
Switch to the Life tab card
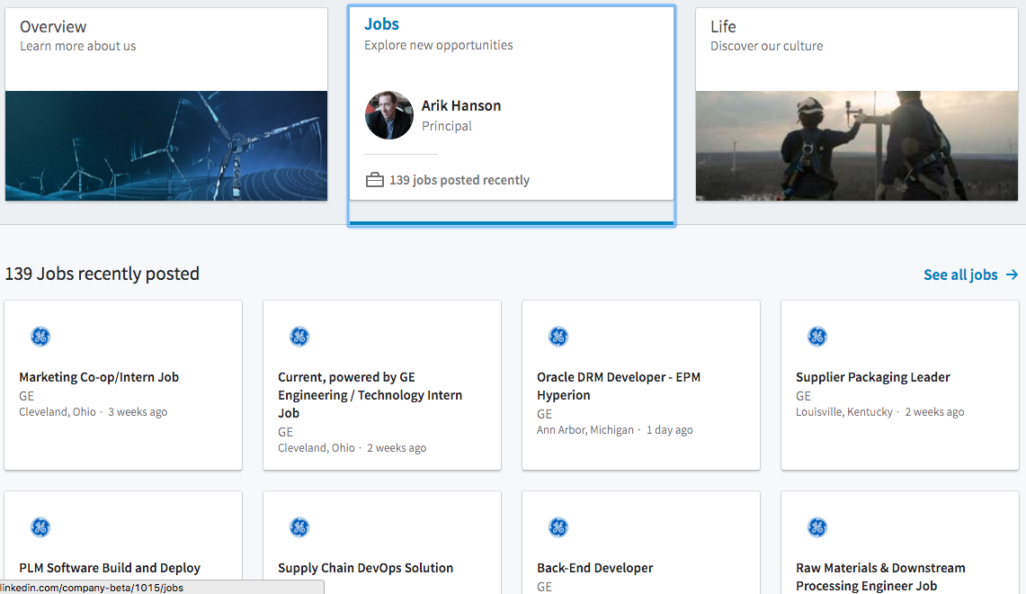coord(857,104)
